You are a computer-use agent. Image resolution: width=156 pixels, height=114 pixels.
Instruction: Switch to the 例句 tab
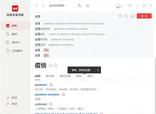tap(79, 76)
